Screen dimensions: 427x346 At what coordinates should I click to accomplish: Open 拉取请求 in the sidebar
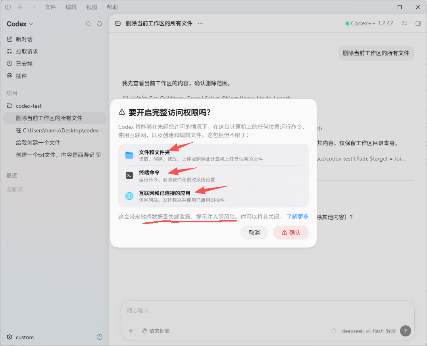54,52
